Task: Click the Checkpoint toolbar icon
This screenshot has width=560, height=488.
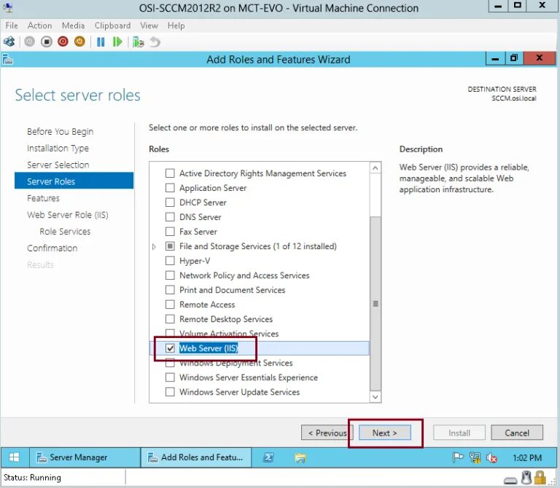Action: pos(139,42)
